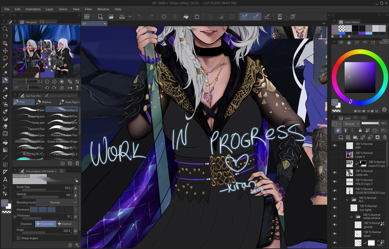Image resolution: width=389 pixels, height=249 pixels.
Task: Click the Brush Size value field
Action: point(67,188)
